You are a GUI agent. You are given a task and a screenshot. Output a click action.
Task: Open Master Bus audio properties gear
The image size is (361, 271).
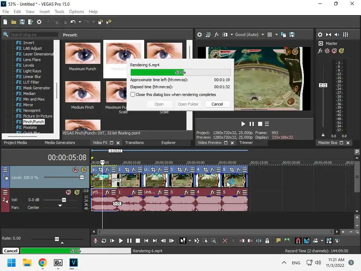(x=320, y=35)
